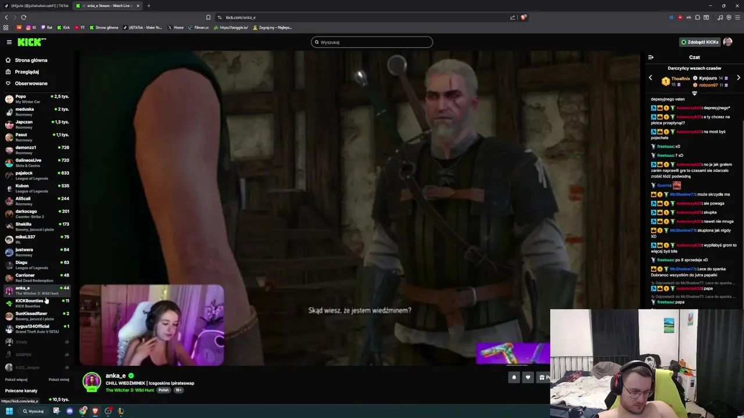
Task: Open channel darkocsgo in the sidebar
Action: coord(36,214)
